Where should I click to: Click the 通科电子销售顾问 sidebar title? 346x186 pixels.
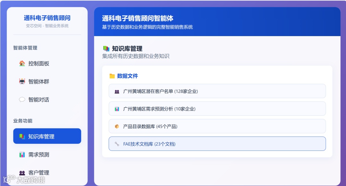pyautogui.click(x=47, y=18)
